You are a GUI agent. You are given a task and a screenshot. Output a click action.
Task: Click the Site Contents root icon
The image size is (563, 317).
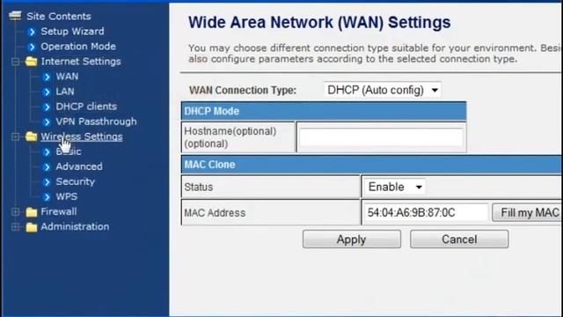15,16
